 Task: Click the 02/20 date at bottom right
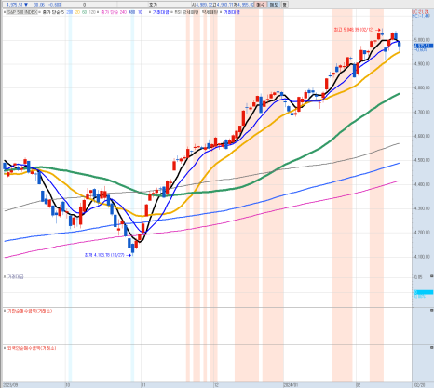[419, 385]
